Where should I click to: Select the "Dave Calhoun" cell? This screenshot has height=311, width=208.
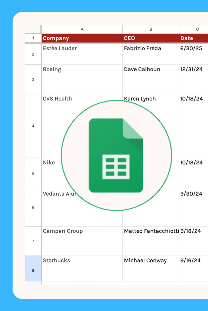click(x=151, y=79)
